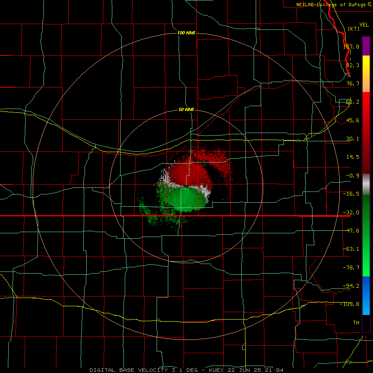Click the [KT] units label
This screenshot has height=373, width=373.
[x=354, y=29]
